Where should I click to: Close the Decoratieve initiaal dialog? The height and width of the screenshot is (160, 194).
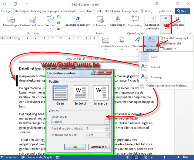105,72
